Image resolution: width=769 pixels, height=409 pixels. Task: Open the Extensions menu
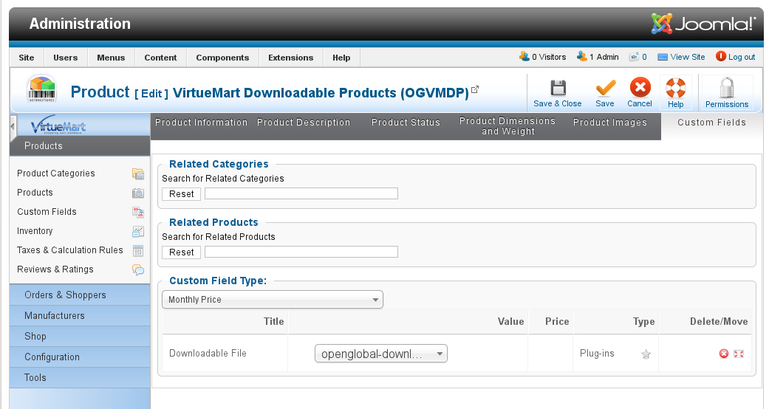coord(291,58)
